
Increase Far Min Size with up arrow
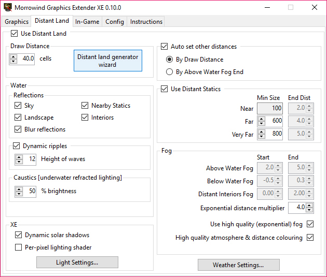coord(261,119)
